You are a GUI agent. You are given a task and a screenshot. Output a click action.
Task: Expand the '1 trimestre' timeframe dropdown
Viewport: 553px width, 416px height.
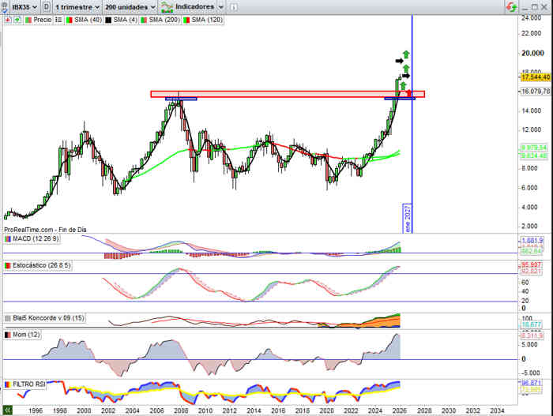point(78,6)
